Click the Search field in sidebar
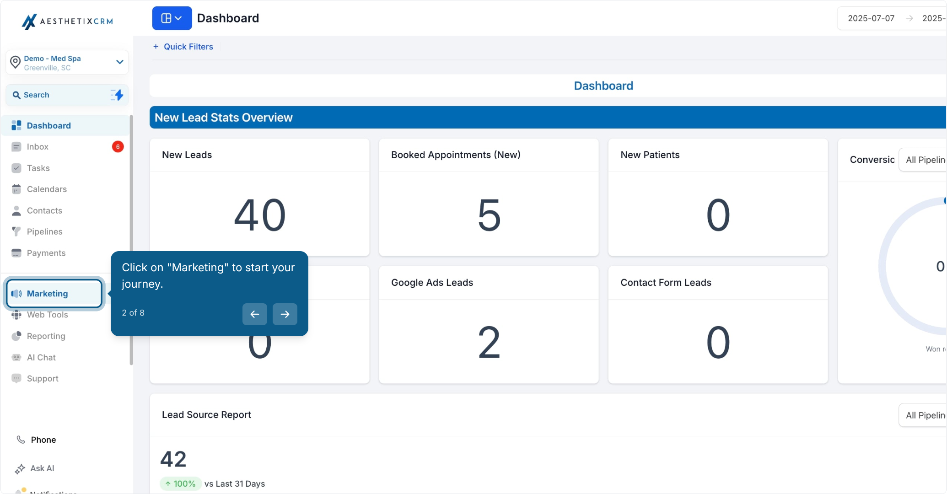 pos(67,95)
